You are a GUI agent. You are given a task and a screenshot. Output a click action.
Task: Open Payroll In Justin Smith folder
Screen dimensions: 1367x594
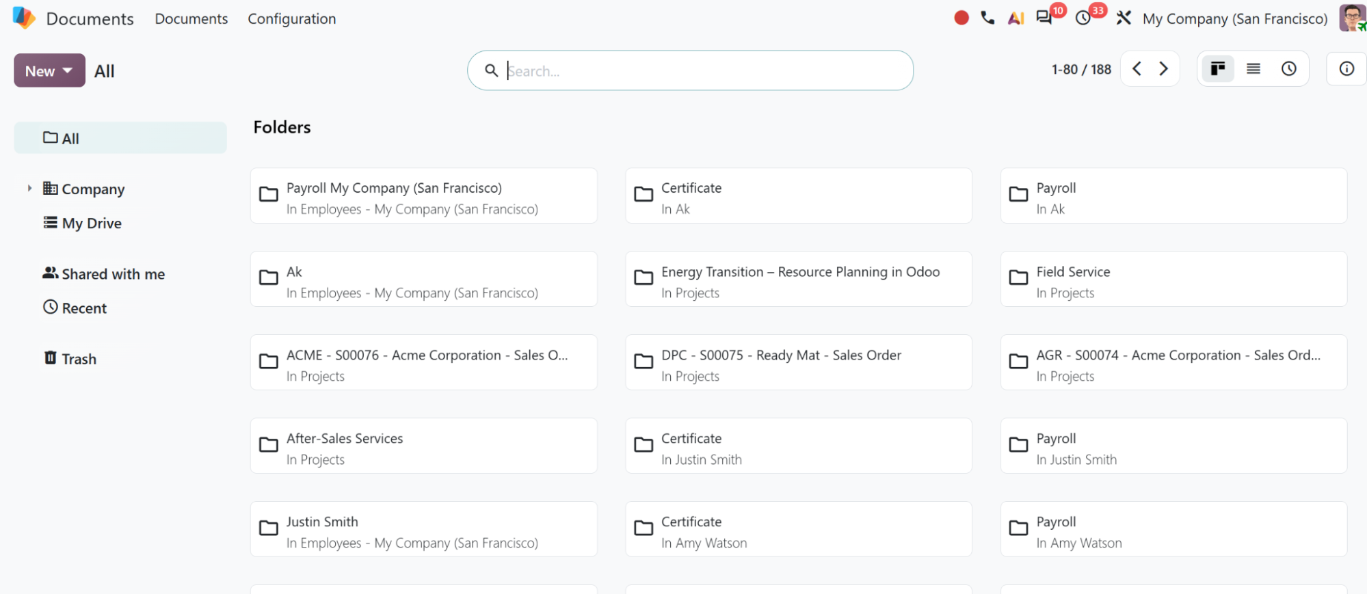[x=1173, y=446]
